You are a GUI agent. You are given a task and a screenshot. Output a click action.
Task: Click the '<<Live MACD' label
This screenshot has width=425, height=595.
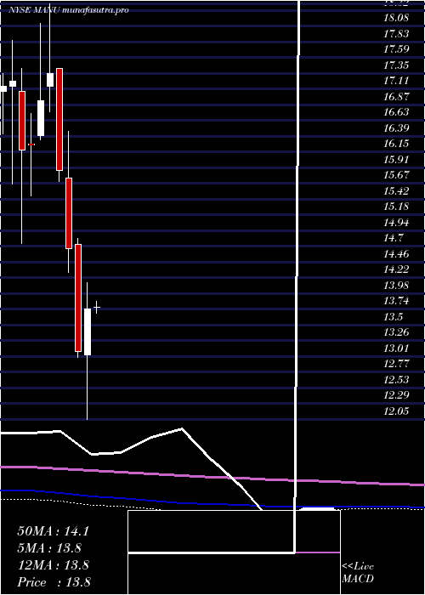358,572
